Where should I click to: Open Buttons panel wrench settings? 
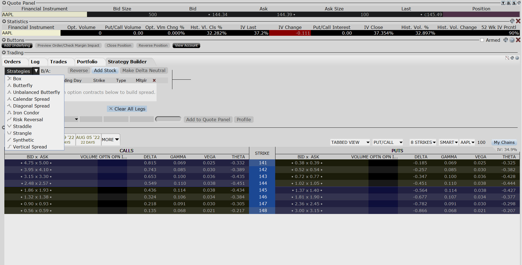506,40
